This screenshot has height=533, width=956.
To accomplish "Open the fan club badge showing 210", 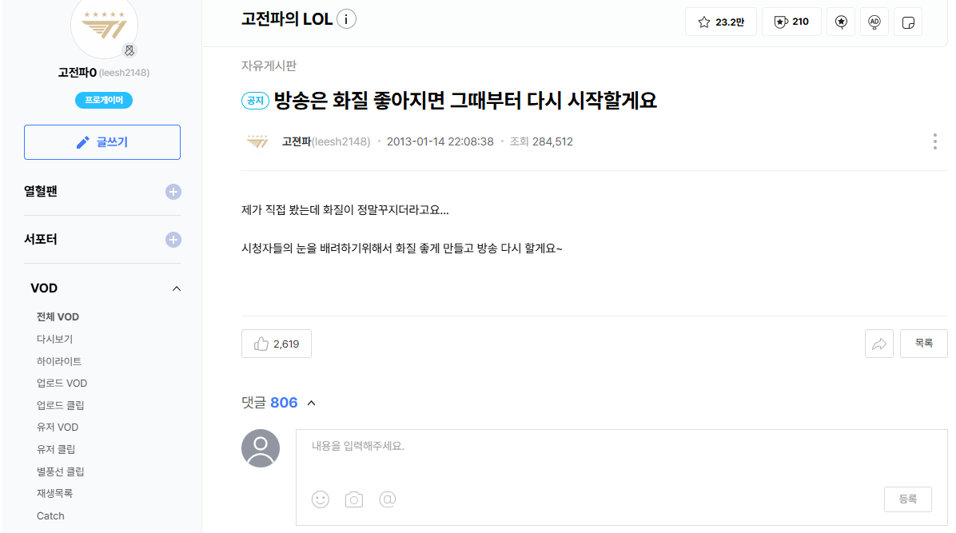I will (x=791, y=22).
